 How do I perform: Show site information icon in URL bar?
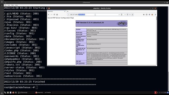(69, 15)
